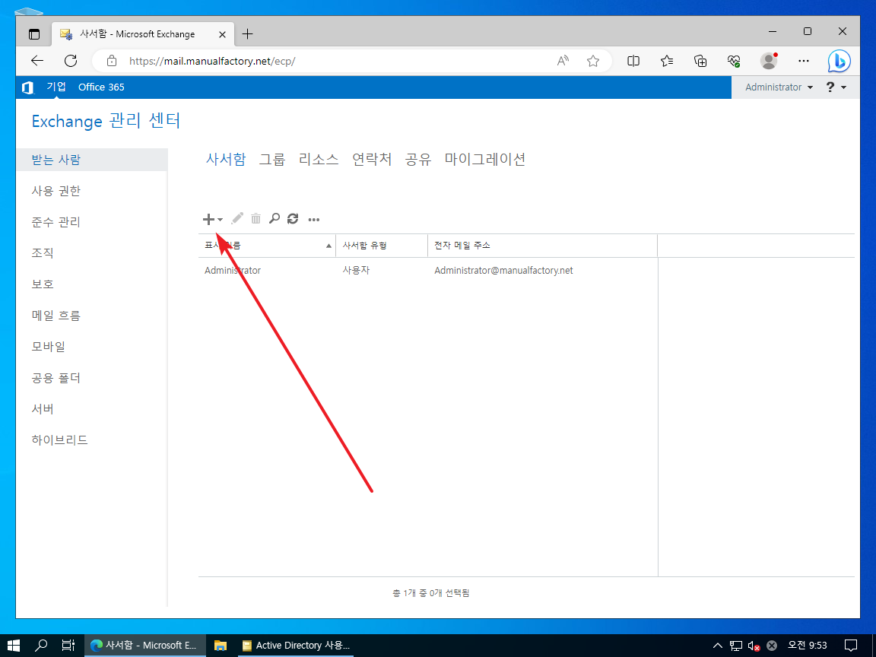The width and height of the screenshot is (876, 657).
Task: Sort by the 전자 메일 주소 column header
Action: (542, 246)
